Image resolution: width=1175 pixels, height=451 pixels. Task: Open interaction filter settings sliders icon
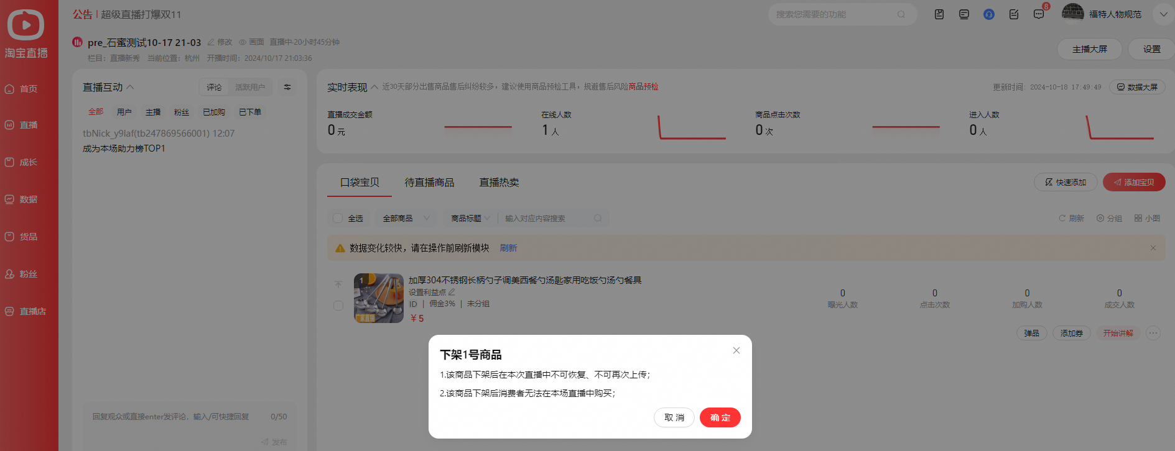(x=287, y=87)
